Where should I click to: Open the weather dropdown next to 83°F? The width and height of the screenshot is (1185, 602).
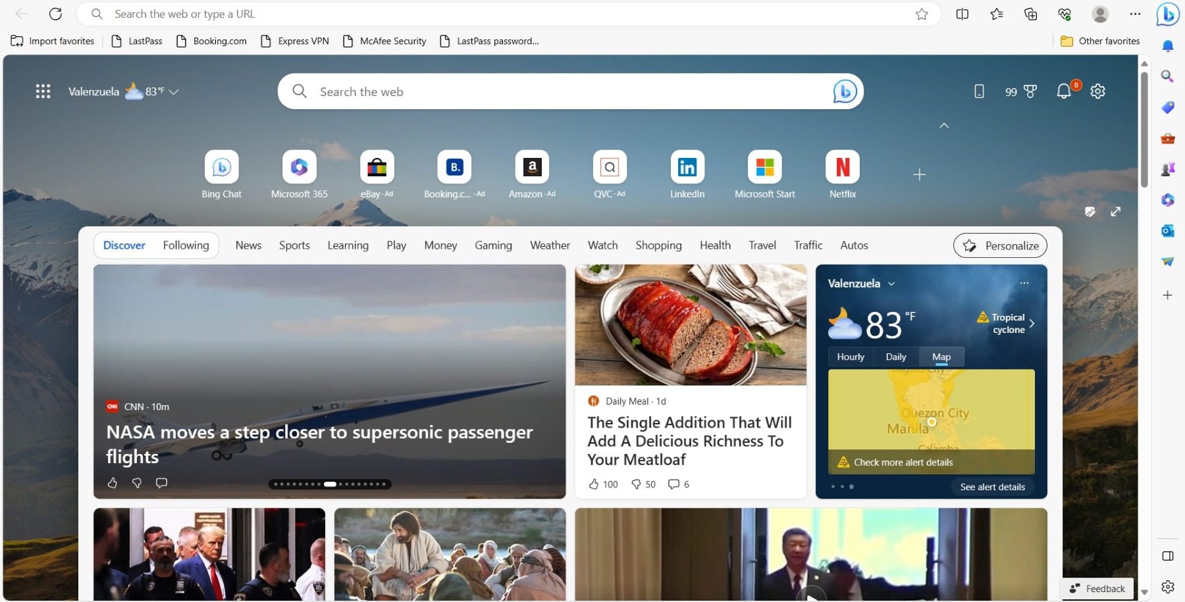pos(174,91)
